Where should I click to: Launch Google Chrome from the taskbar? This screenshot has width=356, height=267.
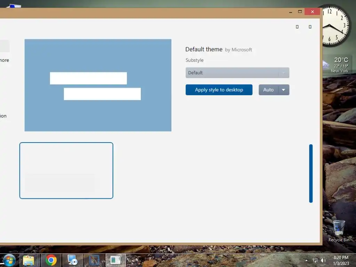pyautogui.click(x=51, y=260)
